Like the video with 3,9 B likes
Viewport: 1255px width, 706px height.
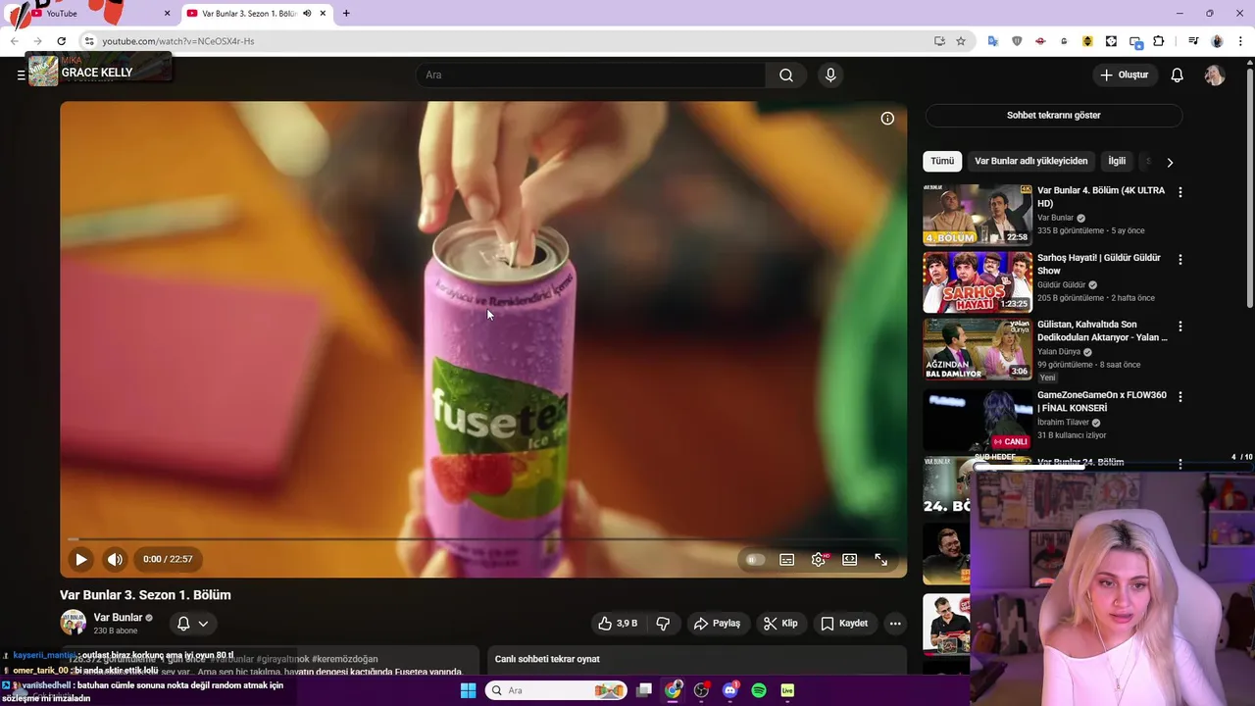(x=618, y=624)
